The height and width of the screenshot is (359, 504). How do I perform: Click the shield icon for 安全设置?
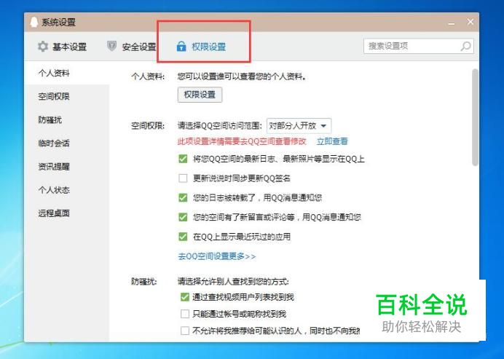click(111, 46)
